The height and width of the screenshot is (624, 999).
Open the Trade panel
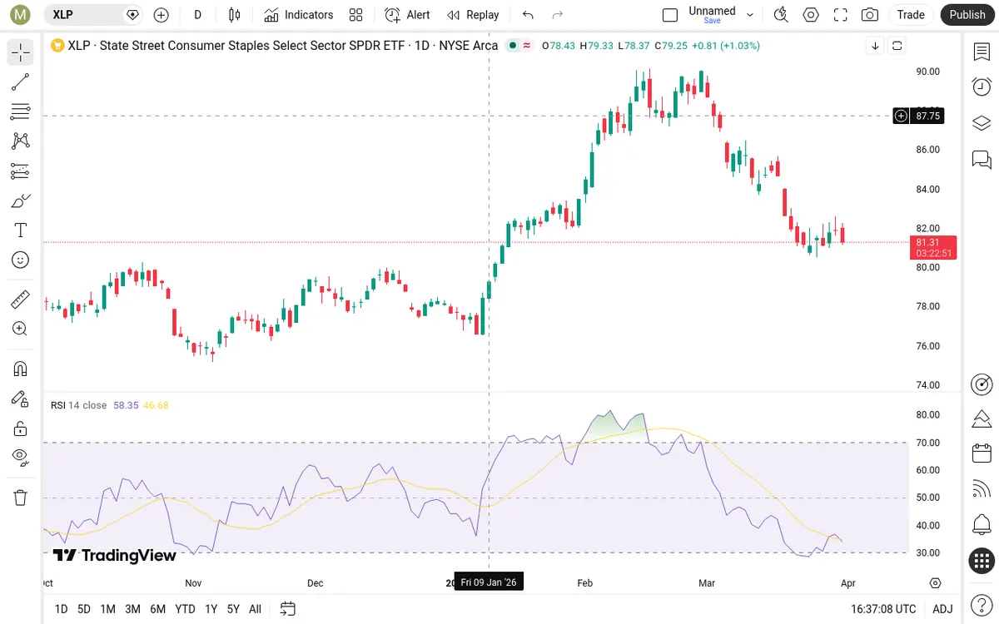(x=911, y=14)
